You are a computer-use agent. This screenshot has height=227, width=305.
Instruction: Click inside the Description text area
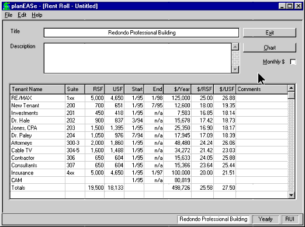(x=138, y=58)
